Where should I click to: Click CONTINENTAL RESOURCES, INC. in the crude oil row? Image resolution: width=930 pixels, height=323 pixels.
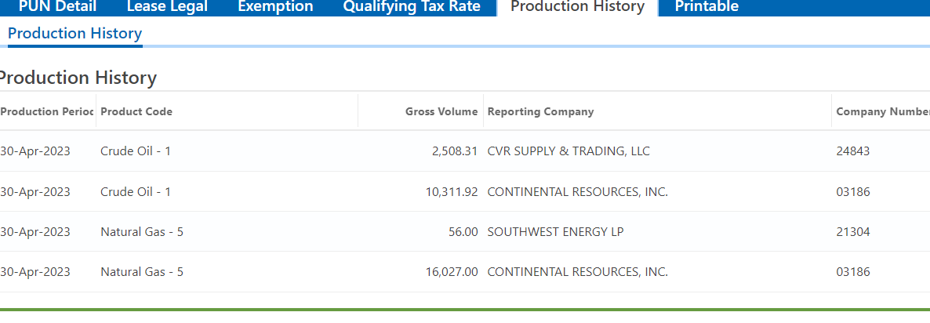tap(578, 192)
